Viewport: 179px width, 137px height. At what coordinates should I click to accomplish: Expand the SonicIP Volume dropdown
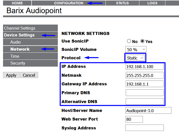pos(136,50)
